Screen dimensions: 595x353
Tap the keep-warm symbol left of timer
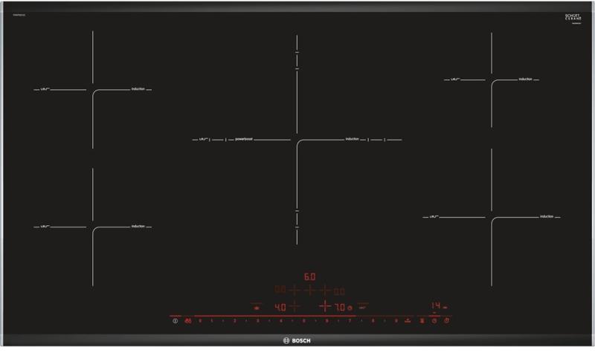click(x=422, y=321)
